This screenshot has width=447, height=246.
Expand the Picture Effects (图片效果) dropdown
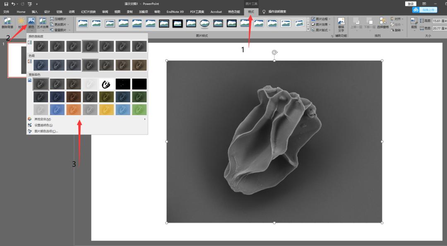point(321,24)
